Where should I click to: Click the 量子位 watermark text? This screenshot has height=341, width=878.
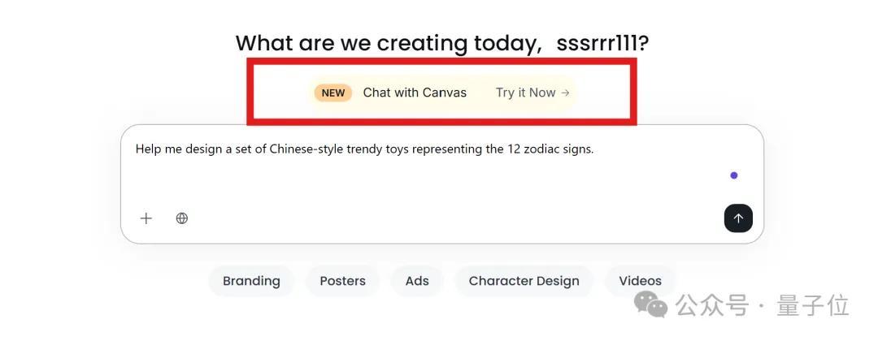coord(813,305)
